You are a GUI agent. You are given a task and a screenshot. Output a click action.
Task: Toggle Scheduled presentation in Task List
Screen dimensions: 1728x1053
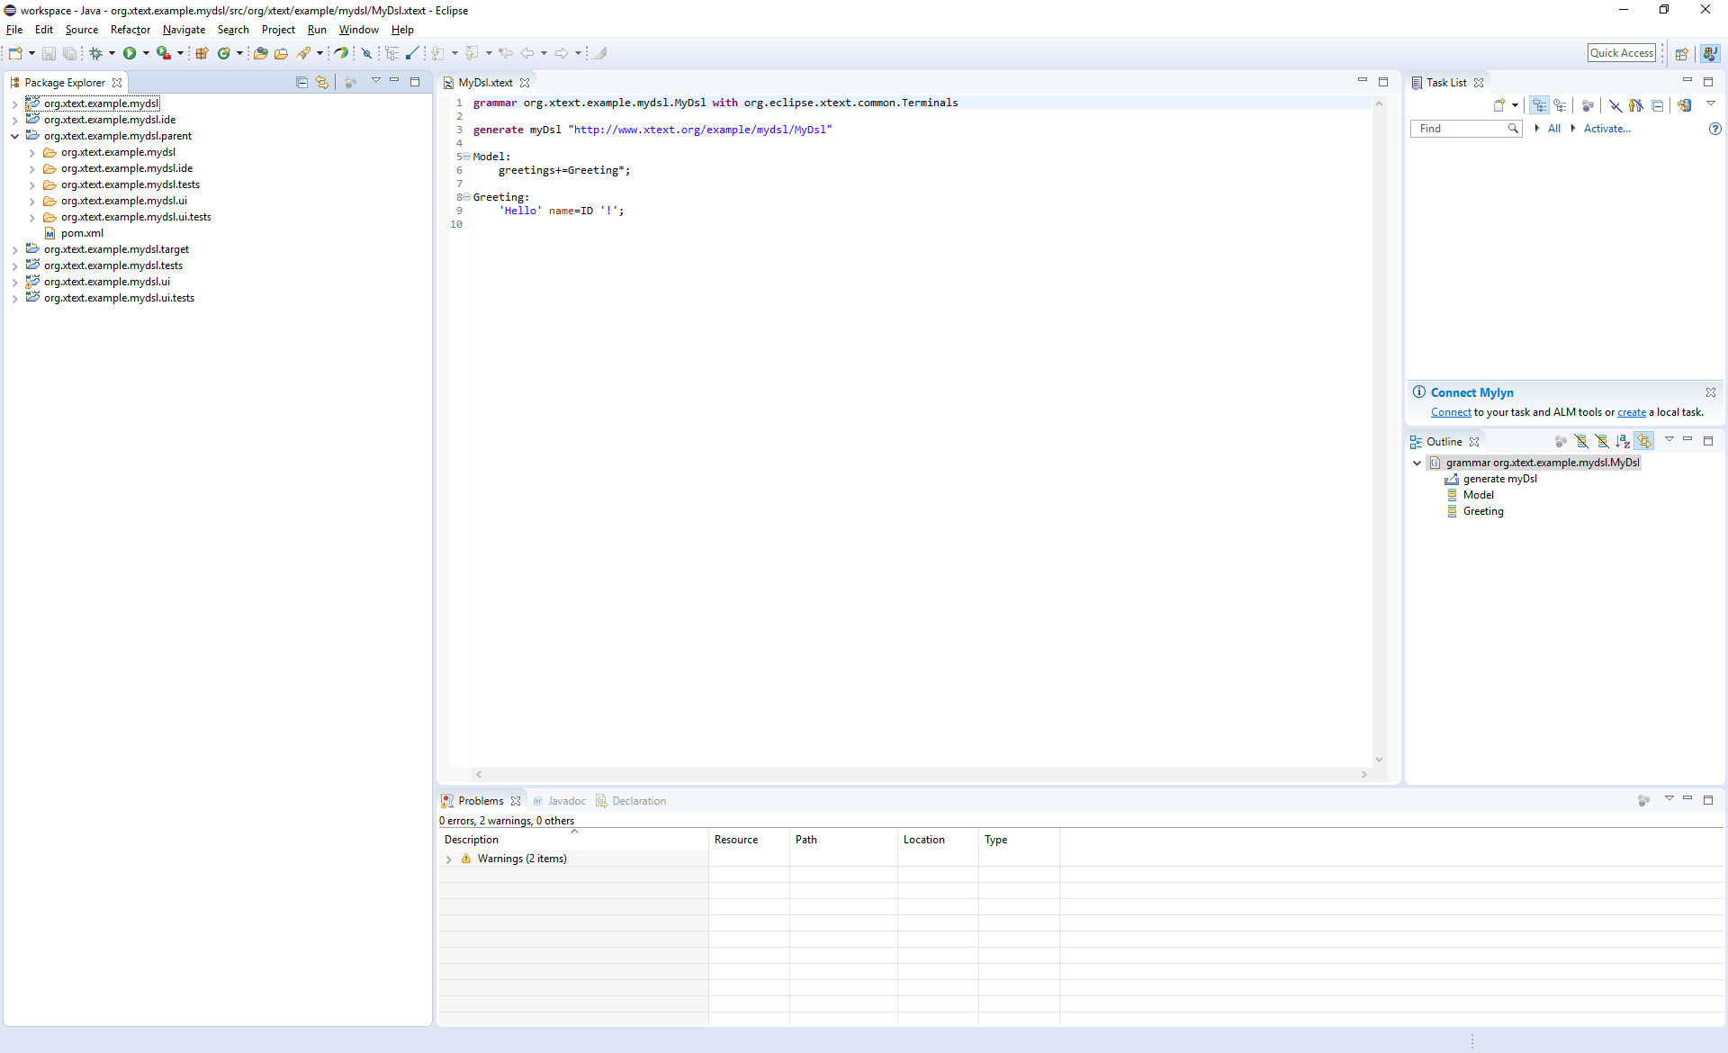click(x=1561, y=105)
